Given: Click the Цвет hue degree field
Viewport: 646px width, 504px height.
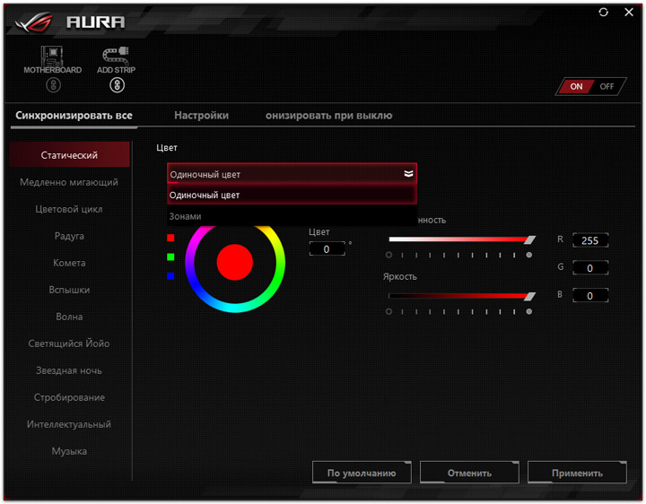Looking at the screenshot, I should [327, 249].
